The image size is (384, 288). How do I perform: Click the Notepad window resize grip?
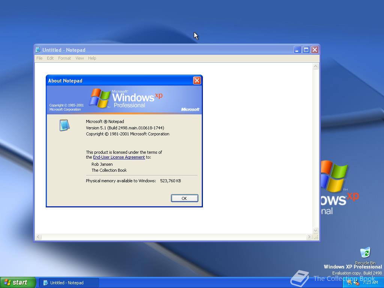[316, 237]
